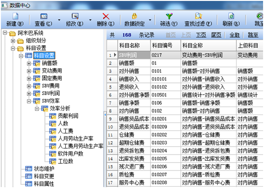The image size is (264, 188).
Task: Sort by 科目全称 column header
Action: pyautogui.click(x=209, y=45)
